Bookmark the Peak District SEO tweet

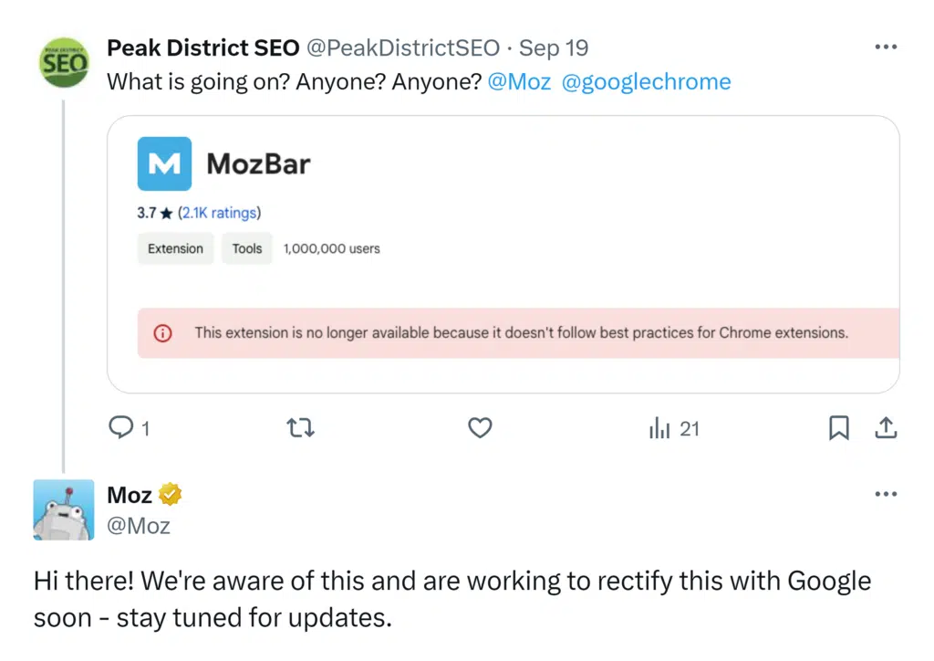coord(838,427)
